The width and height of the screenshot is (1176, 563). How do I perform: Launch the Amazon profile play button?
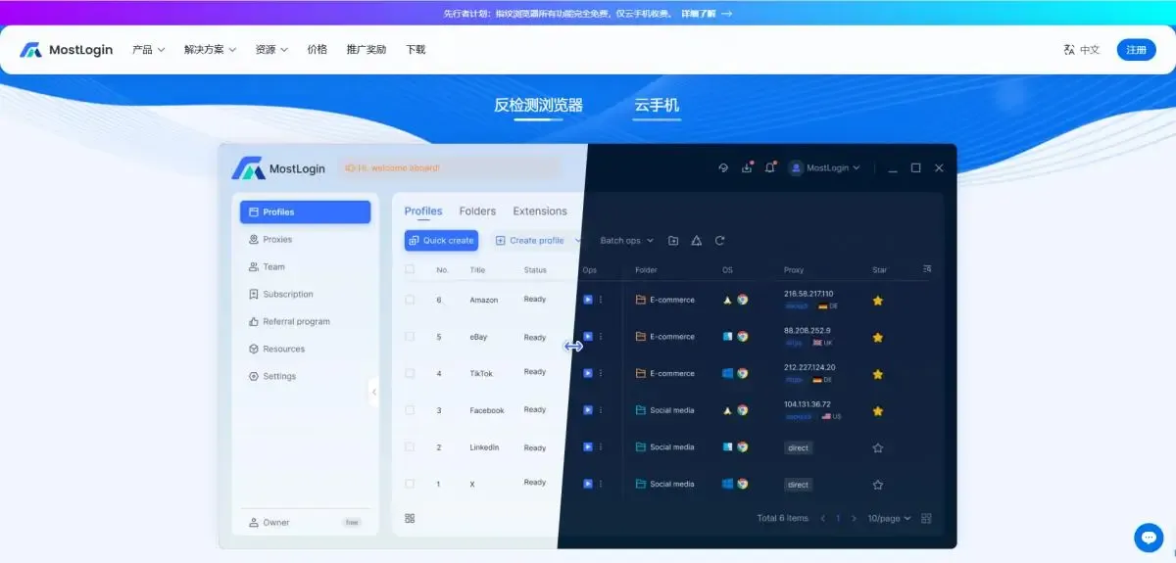588,300
